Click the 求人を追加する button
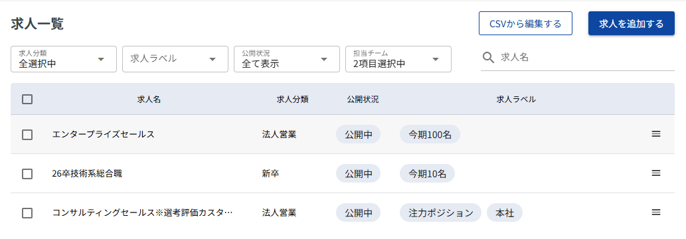The image size is (686, 239). pyautogui.click(x=632, y=23)
